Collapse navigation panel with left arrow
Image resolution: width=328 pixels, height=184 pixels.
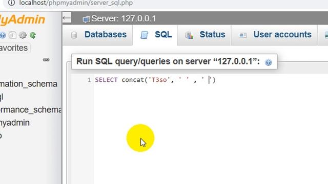click(67, 18)
